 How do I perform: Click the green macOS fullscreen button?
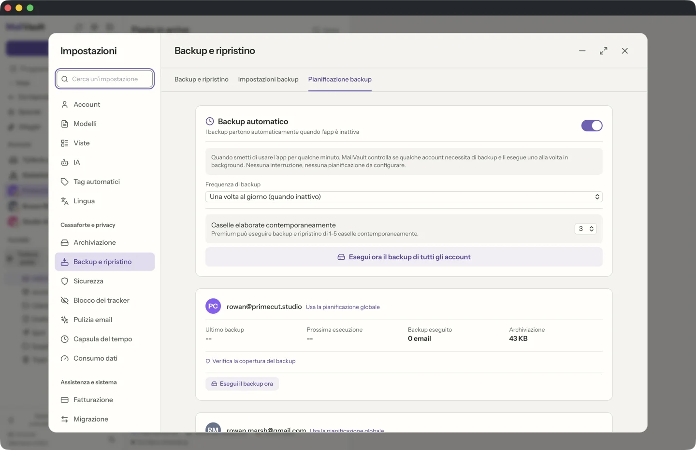pyautogui.click(x=30, y=8)
